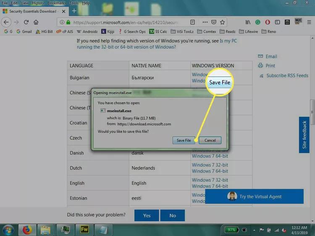Save page to Pocket icon
The image size is (315, 236).
pyautogui.click(x=214, y=22)
